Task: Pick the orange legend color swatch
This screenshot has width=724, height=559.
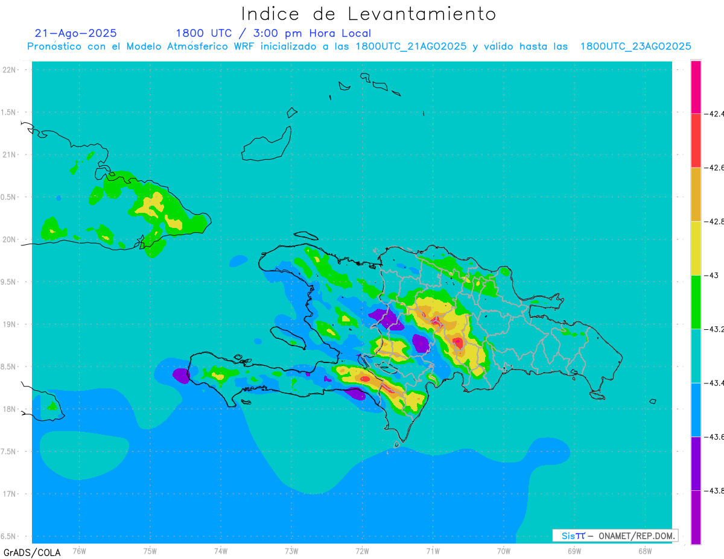Action: pyautogui.click(x=696, y=194)
